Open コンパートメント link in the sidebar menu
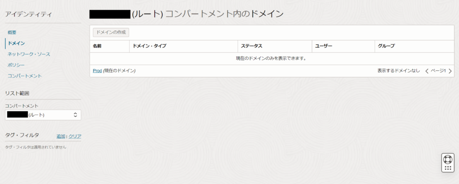This screenshot has width=459, height=184. tap(25, 76)
